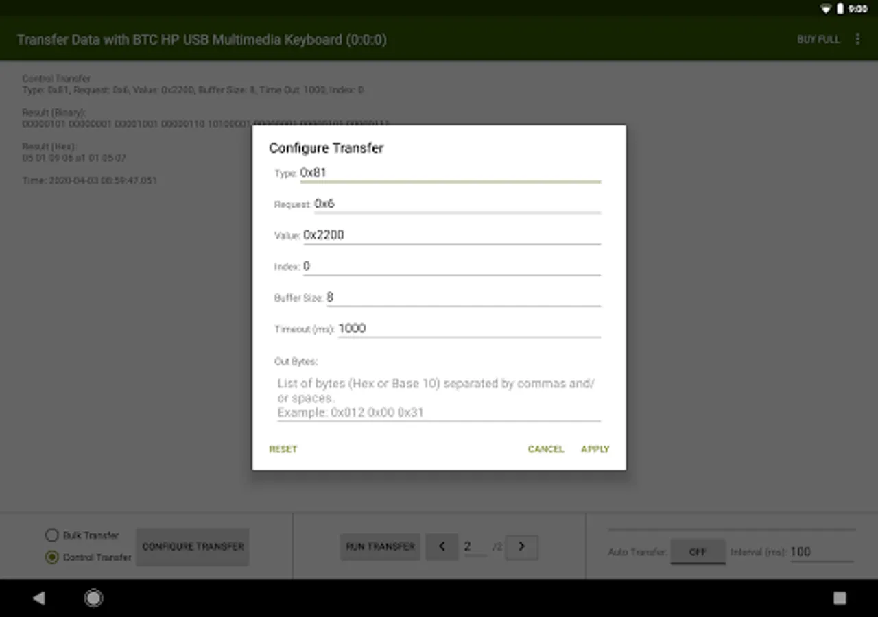
Task: Click the status bar clock
Action: tap(858, 9)
